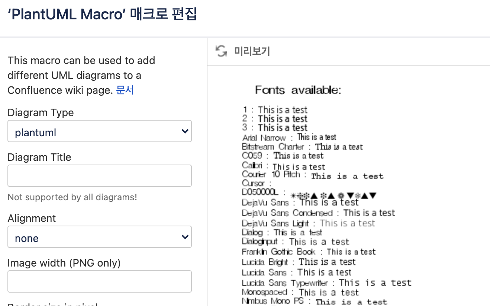Click the 'Diagram Title' field label
Image resolution: width=490 pixels, height=306 pixels.
(39, 157)
